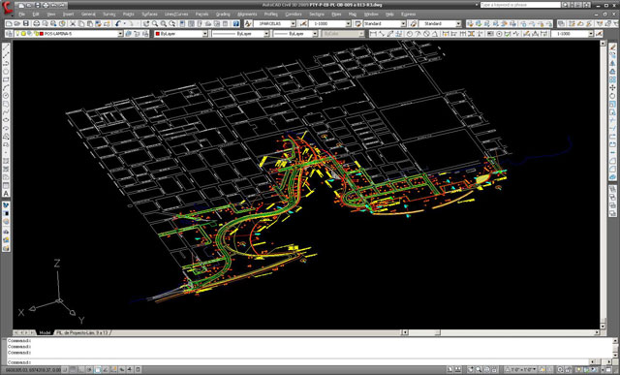The image size is (620, 375).
Task: Toggle Ortho mode in status bar
Action: pyautogui.click(x=82, y=369)
